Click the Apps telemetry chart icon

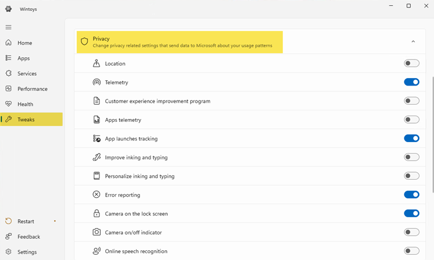(x=97, y=120)
